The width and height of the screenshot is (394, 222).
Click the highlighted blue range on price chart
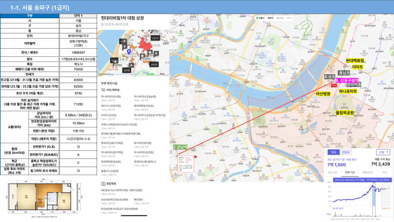point(374,197)
